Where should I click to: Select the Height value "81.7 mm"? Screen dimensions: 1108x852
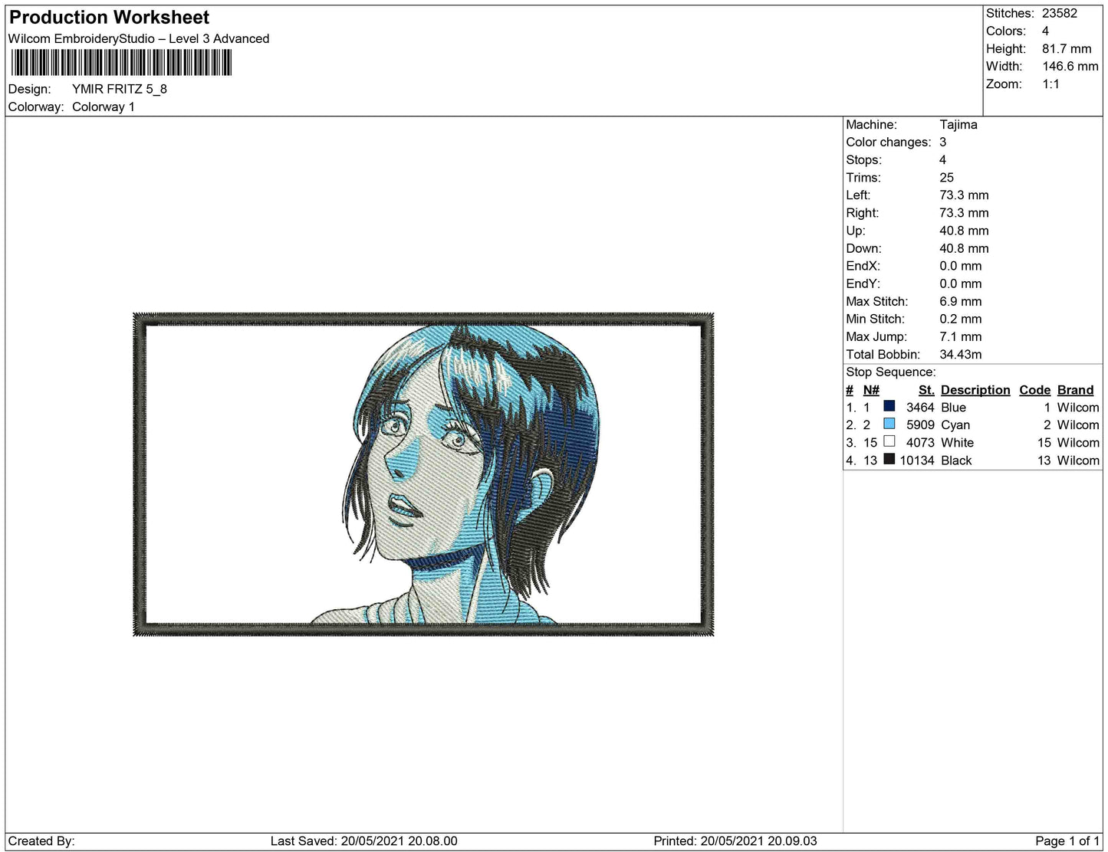1067,48
